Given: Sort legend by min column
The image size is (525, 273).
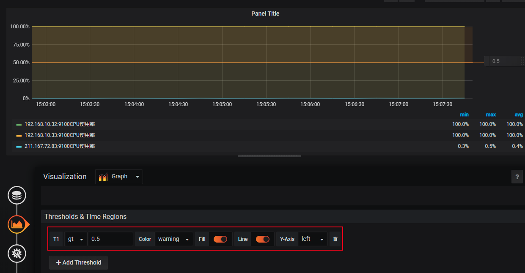Looking at the screenshot, I should [x=464, y=115].
